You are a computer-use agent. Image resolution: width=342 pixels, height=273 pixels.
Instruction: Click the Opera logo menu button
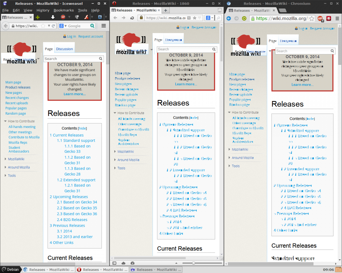point(114,3)
